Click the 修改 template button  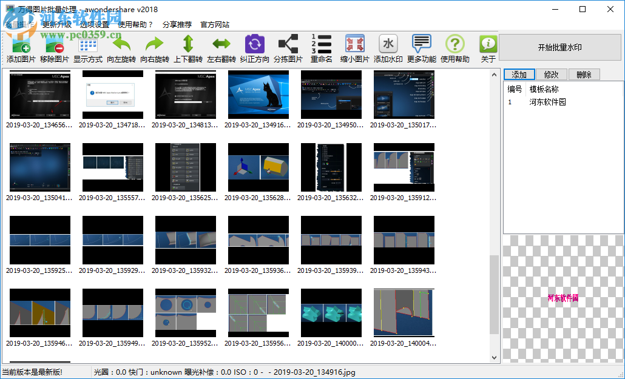tap(551, 75)
